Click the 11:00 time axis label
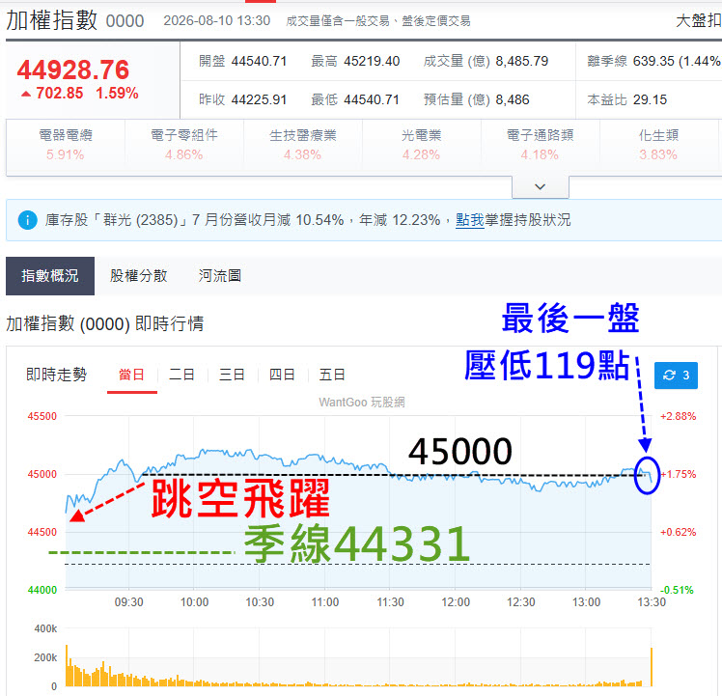 (x=325, y=602)
